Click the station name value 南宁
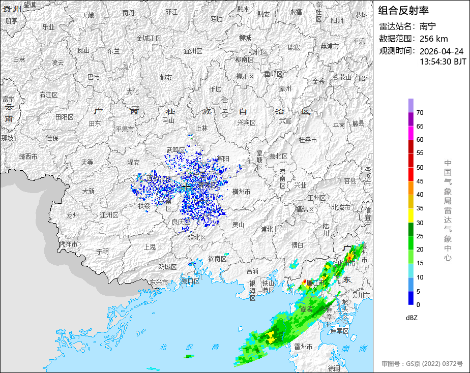470x373 pixels. pos(428,26)
